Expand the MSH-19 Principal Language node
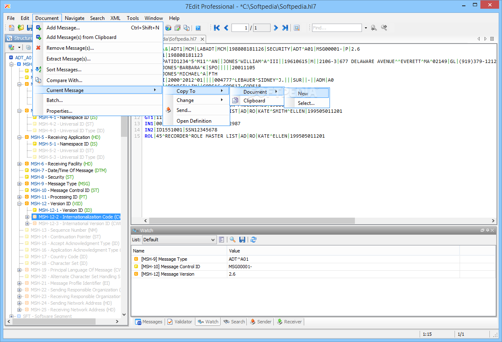 20,270
